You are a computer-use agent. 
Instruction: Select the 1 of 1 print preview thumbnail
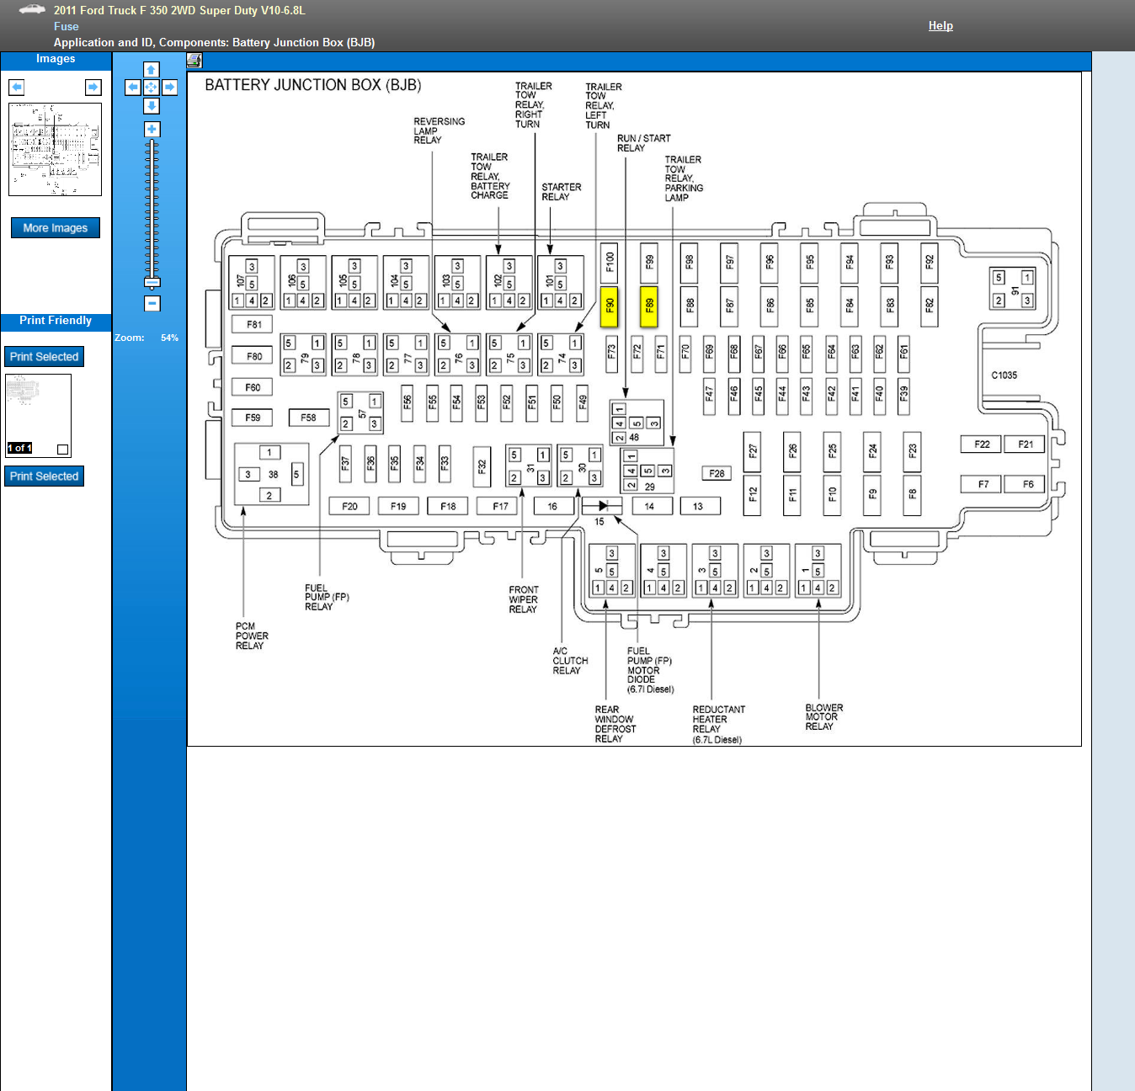coord(38,415)
